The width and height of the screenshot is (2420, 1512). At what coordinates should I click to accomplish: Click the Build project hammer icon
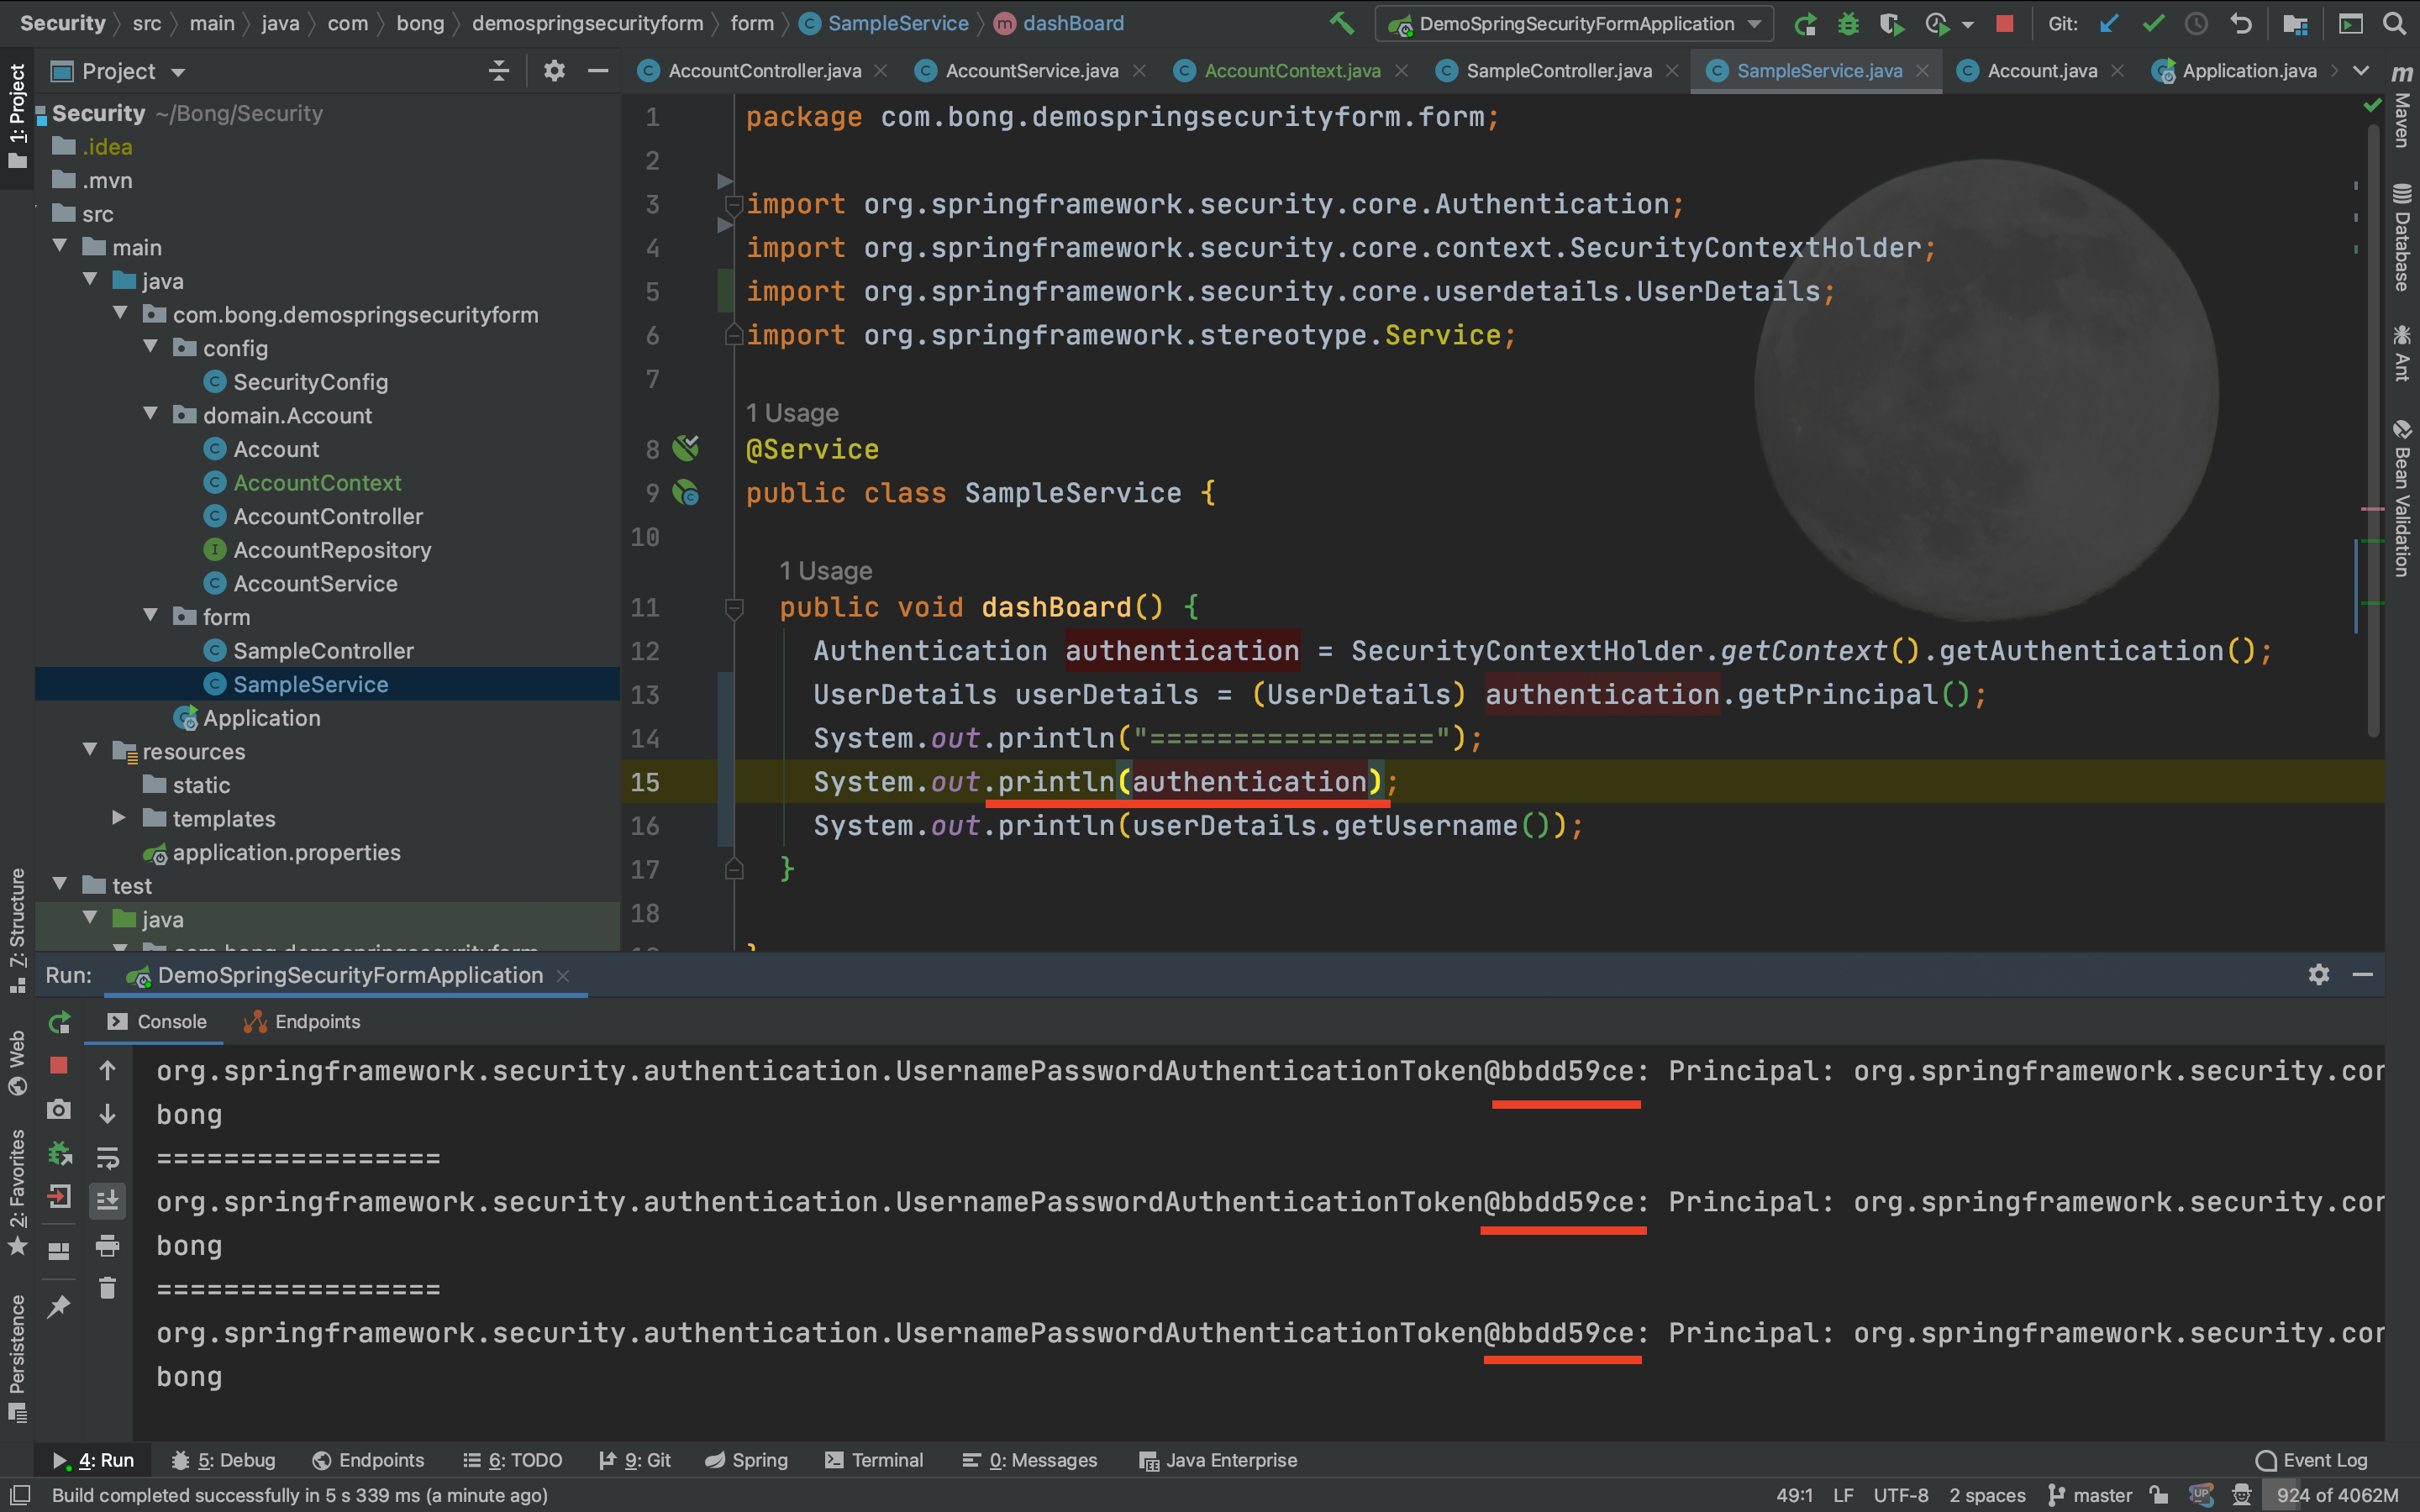pyautogui.click(x=1342, y=23)
